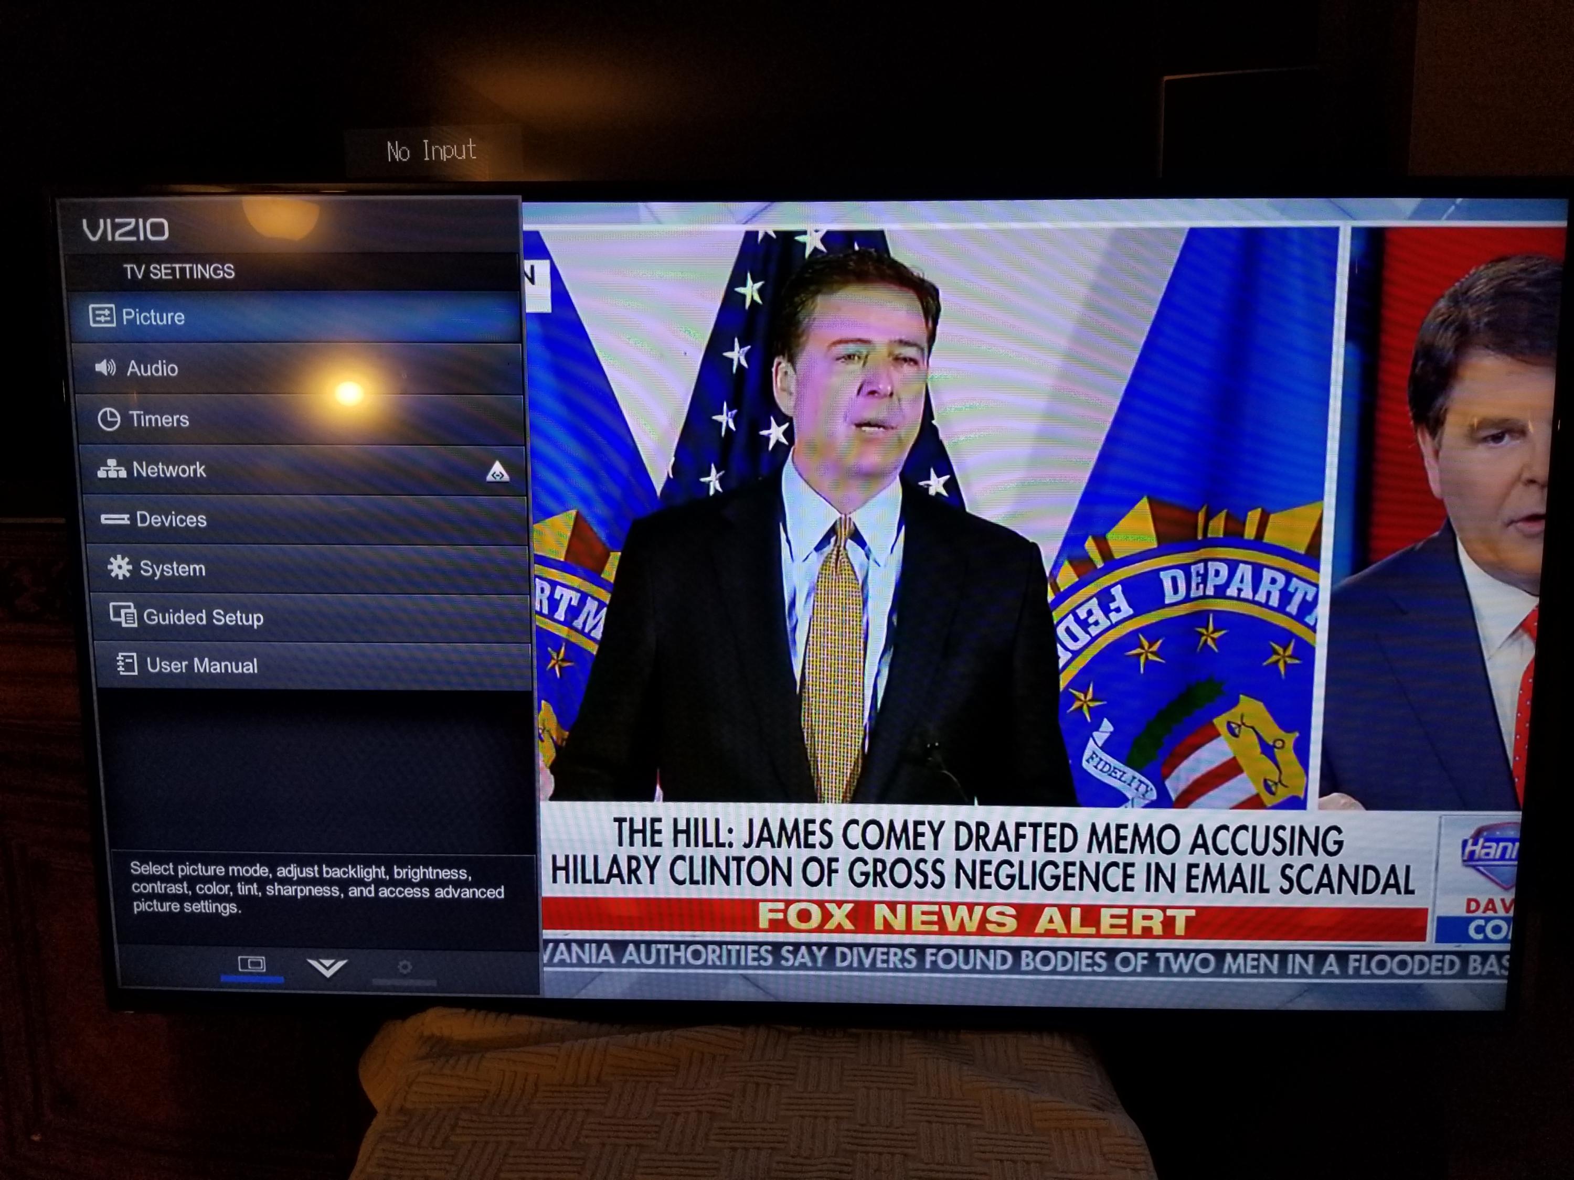The image size is (1574, 1180).
Task: Choose the System menu label
Action: pos(172,569)
